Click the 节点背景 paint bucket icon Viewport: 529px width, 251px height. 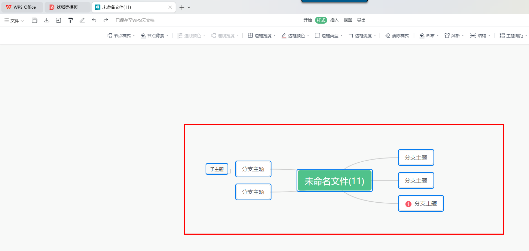[143, 35]
